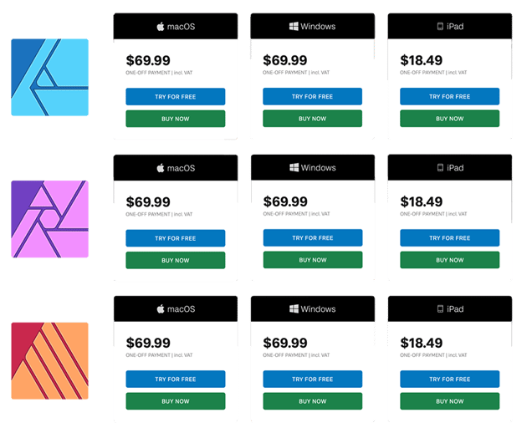Try Affinity Designer for free on macOS
Viewport: 527px width, 433px height.
tap(176, 97)
